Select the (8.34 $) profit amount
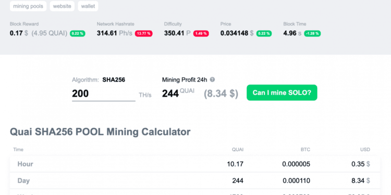 [x=221, y=94]
